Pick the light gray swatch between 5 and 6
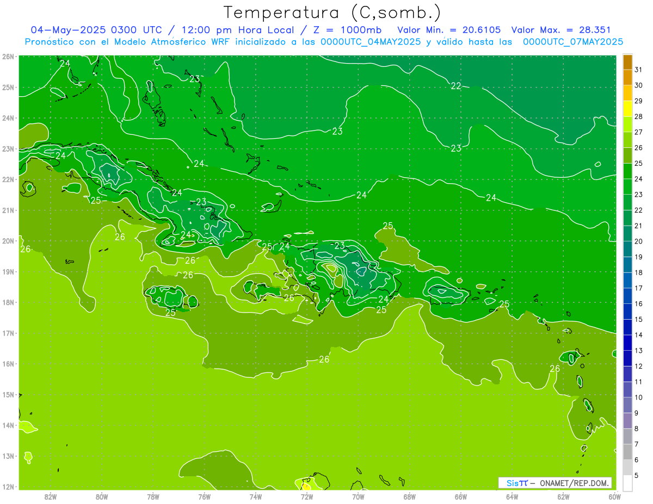 pyautogui.click(x=627, y=468)
